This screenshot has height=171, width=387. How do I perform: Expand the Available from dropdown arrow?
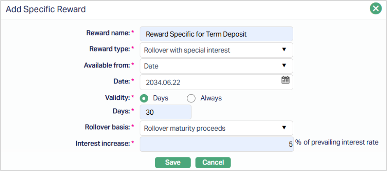coord(284,66)
